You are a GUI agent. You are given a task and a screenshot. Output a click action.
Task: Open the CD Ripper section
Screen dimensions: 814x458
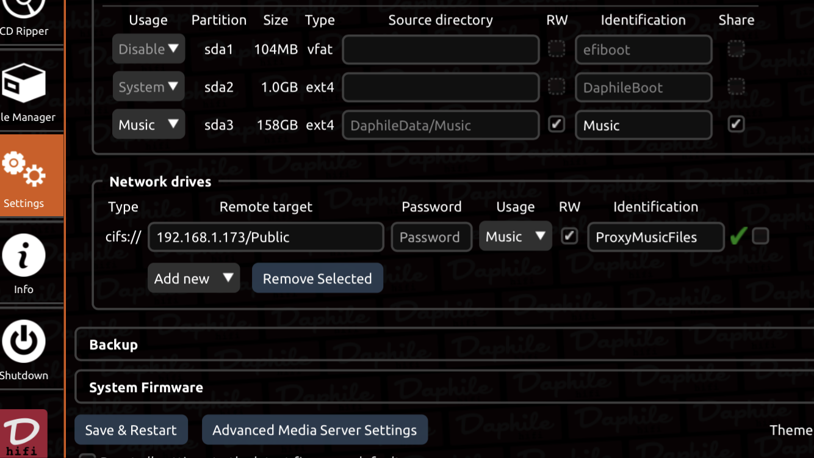click(24, 18)
